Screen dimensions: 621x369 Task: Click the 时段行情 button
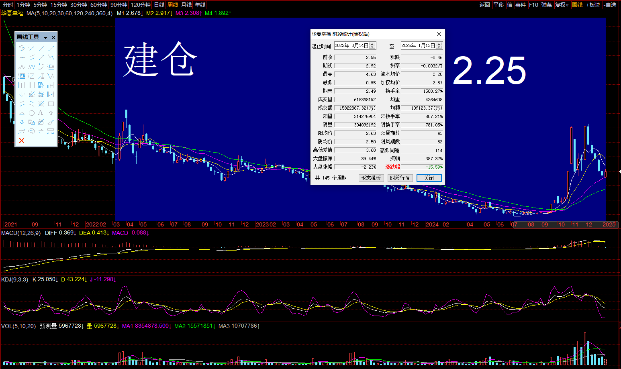point(400,178)
